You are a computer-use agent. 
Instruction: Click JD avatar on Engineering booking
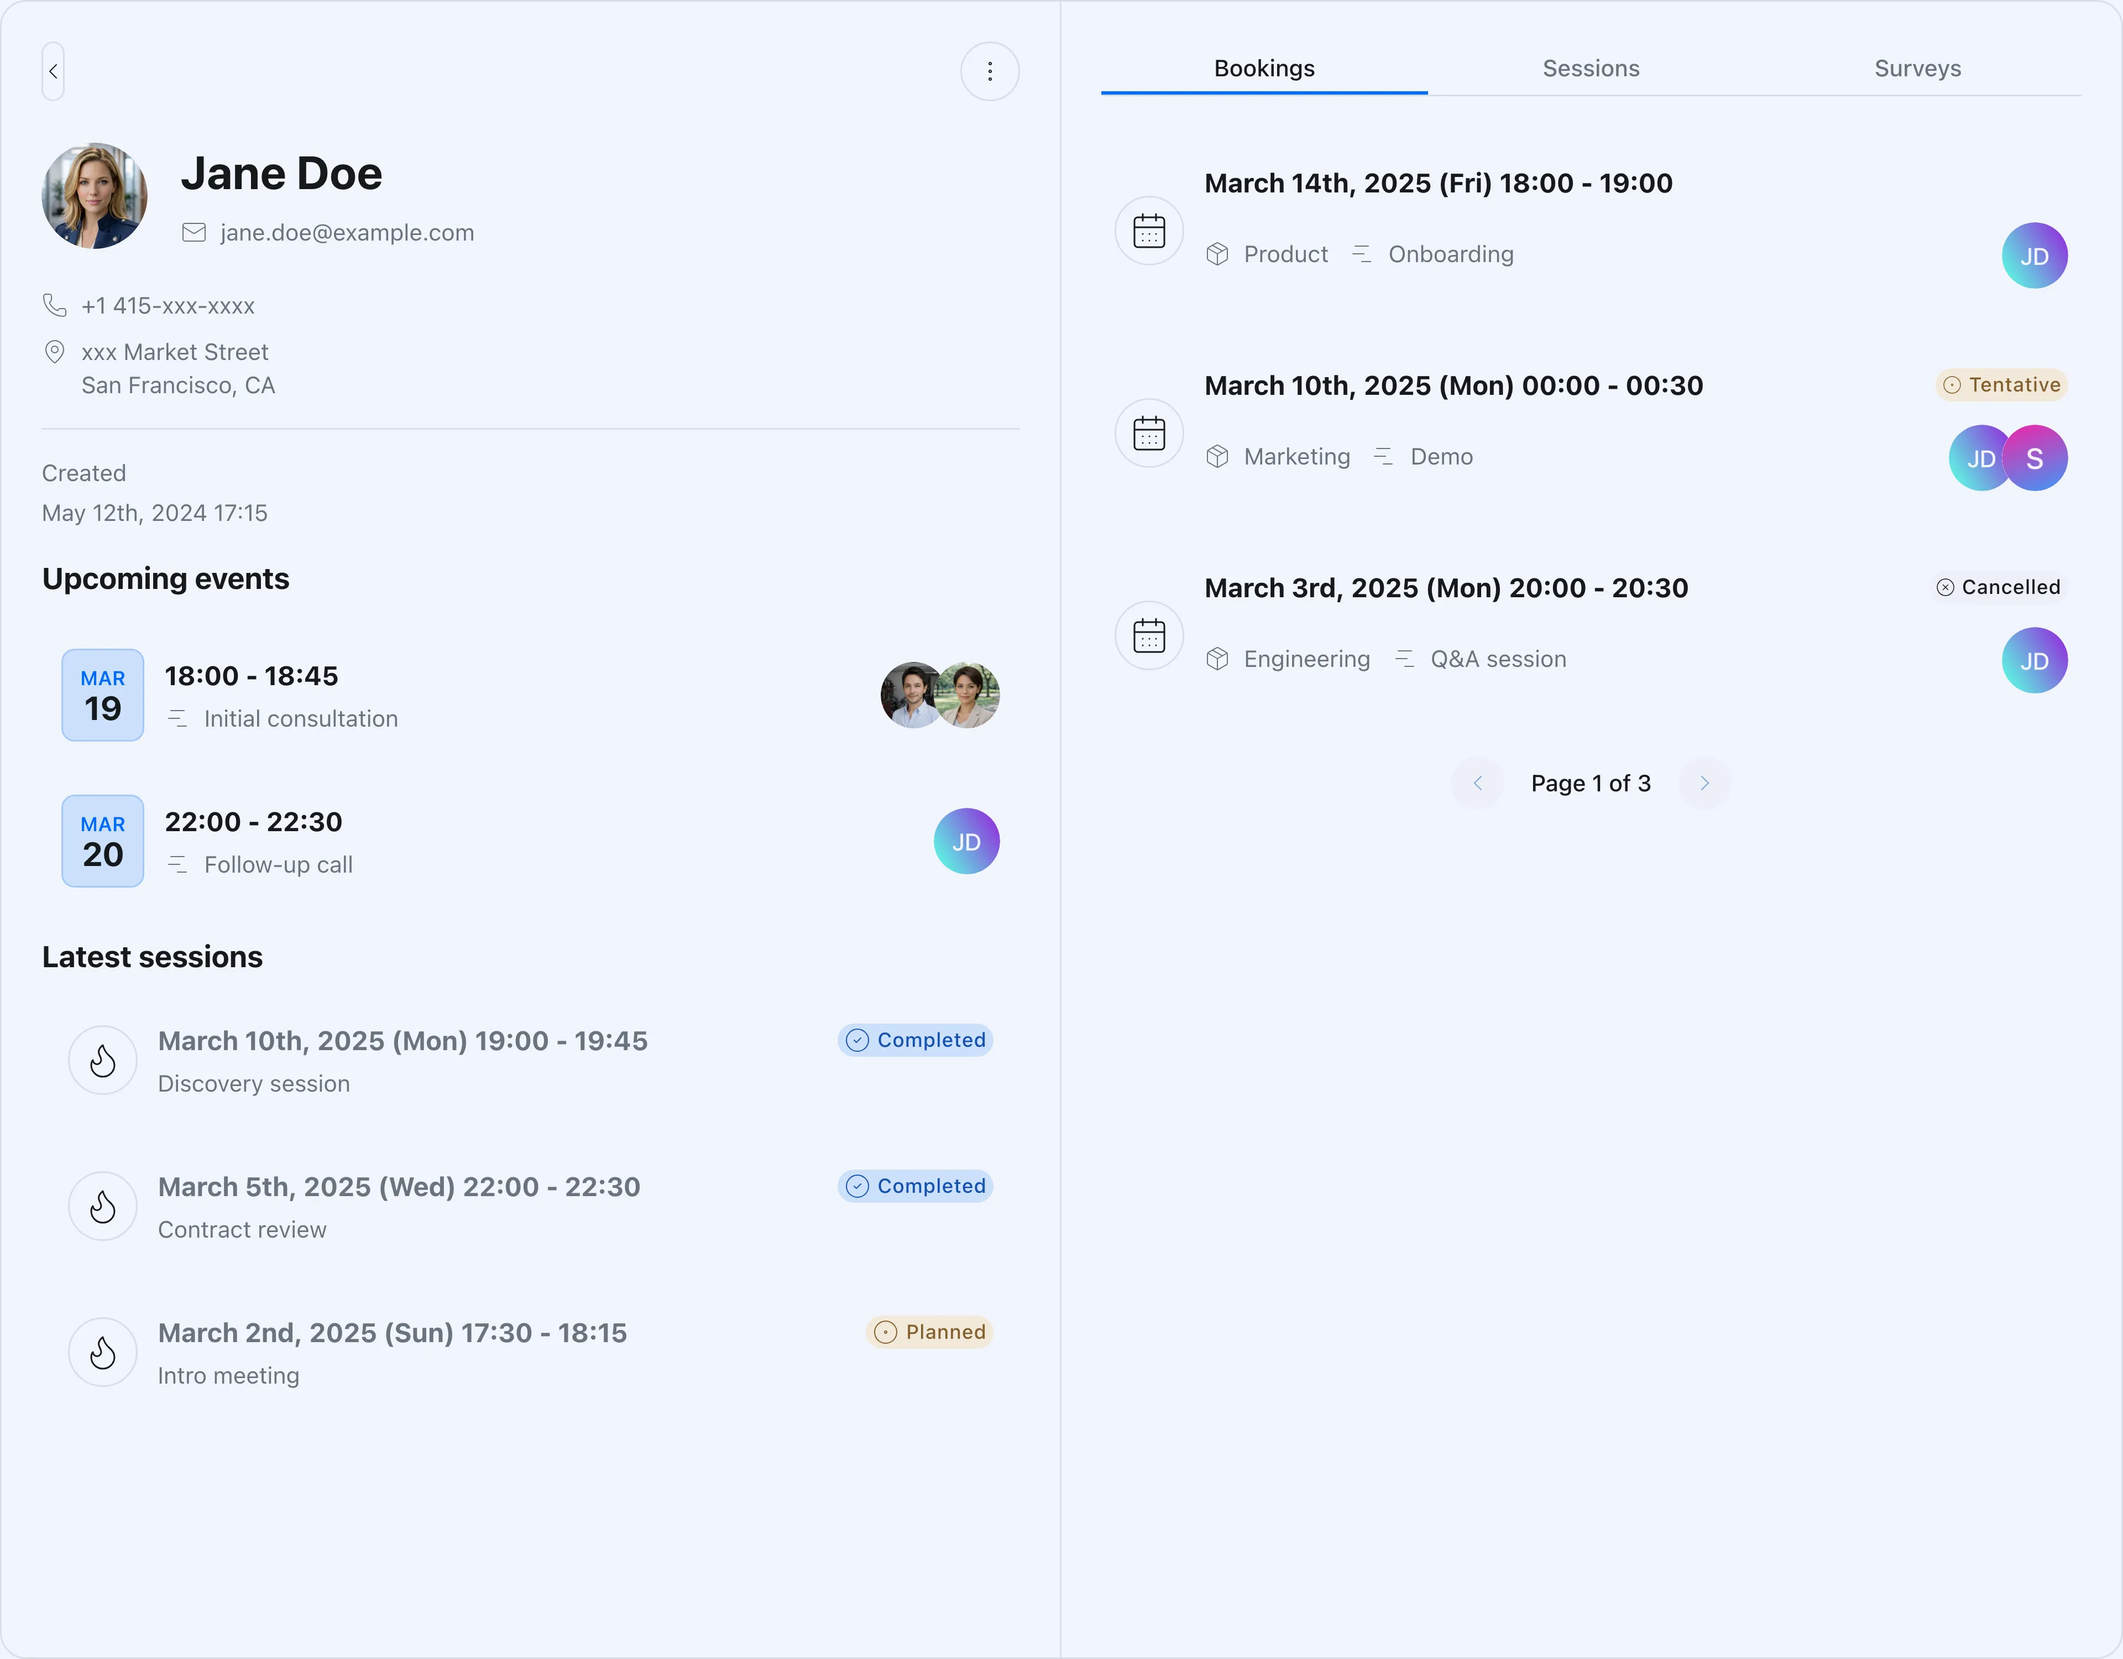pyautogui.click(x=2035, y=660)
